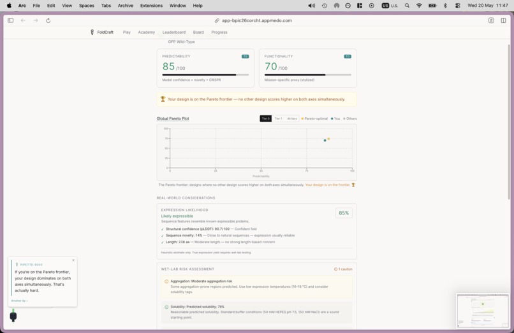This screenshot has width=514, height=333.
Task: Click the Functionality progress bar
Action: [308, 74]
